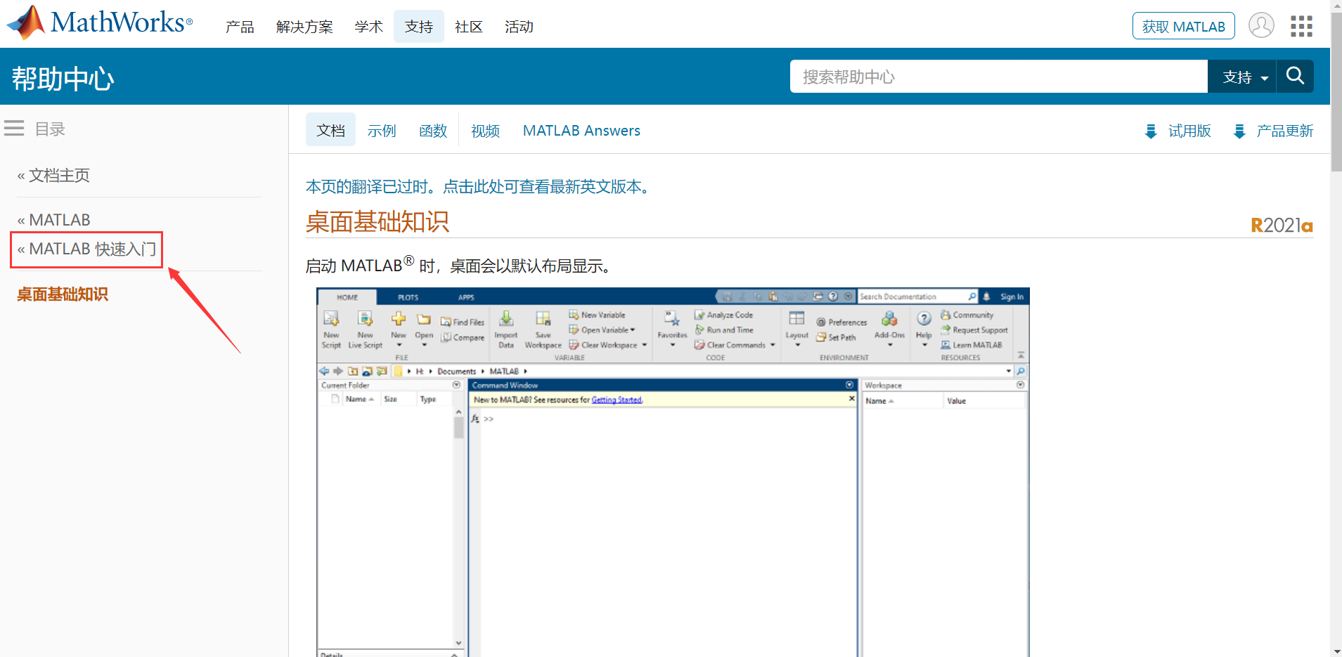Go to « MATLAB in sidebar
The image size is (1342, 657).
[x=53, y=220]
